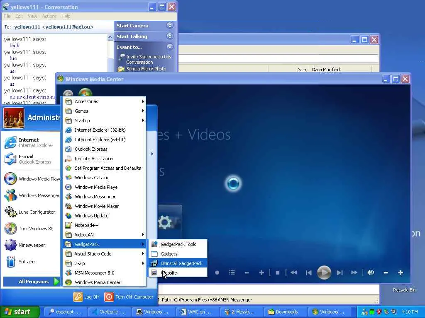Click Luna Configurator icon

(10, 212)
